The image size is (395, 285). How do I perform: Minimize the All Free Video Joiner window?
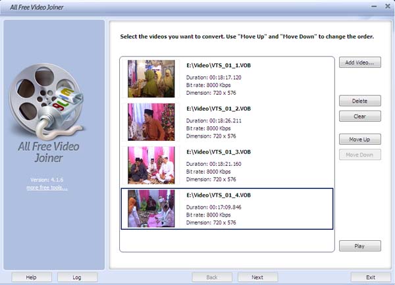(x=374, y=7)
